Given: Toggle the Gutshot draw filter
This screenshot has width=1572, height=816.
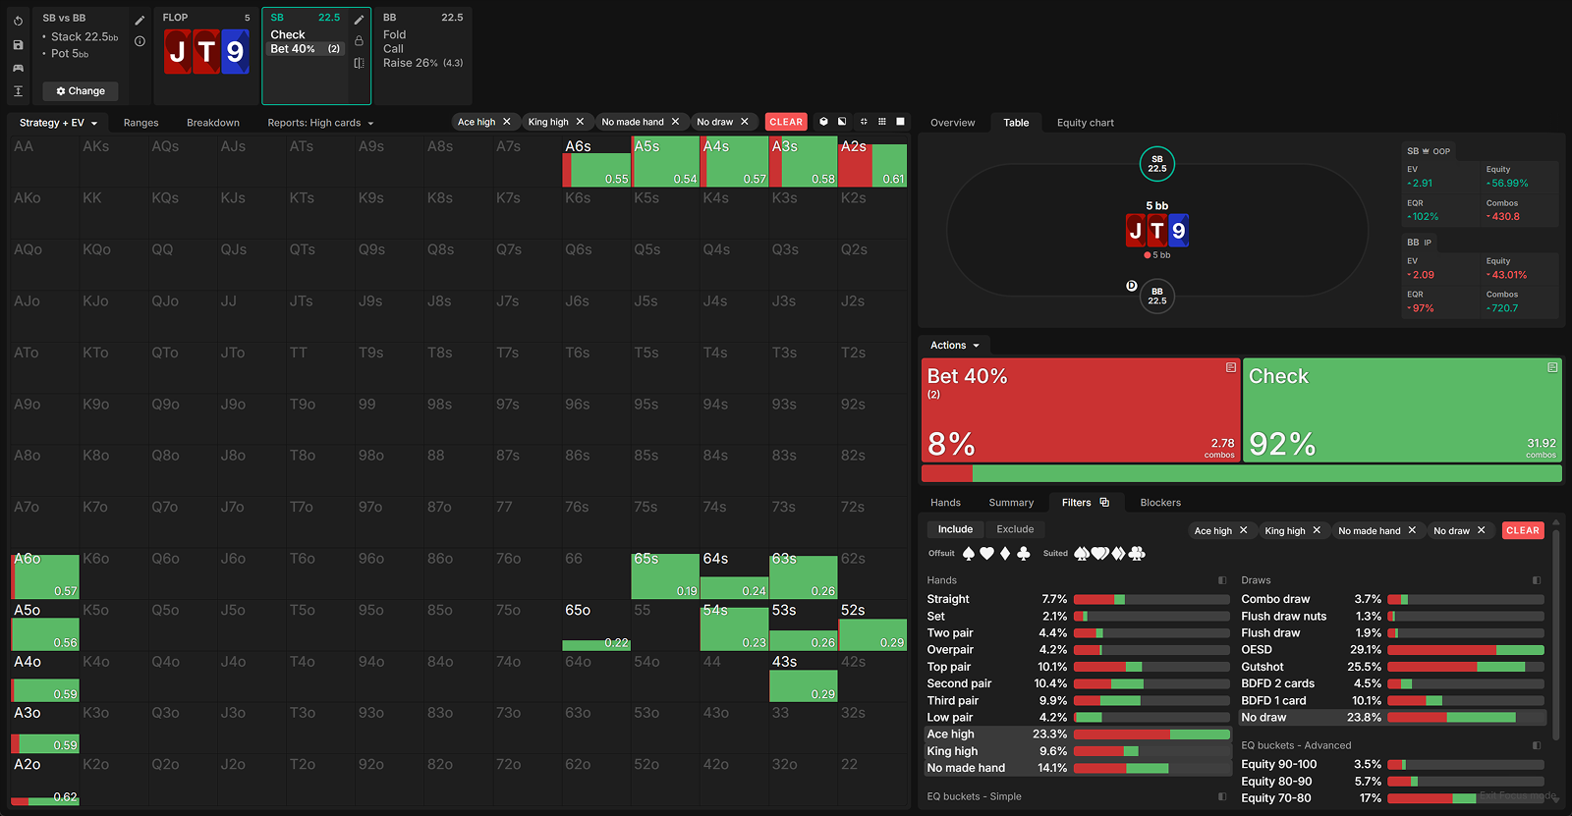Looking at the screenshot, I should [x=1263, y=667].
